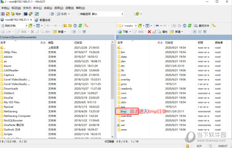232x148 pixels.
Task: Go to local home directory
Action: click(x=75, y=26)
